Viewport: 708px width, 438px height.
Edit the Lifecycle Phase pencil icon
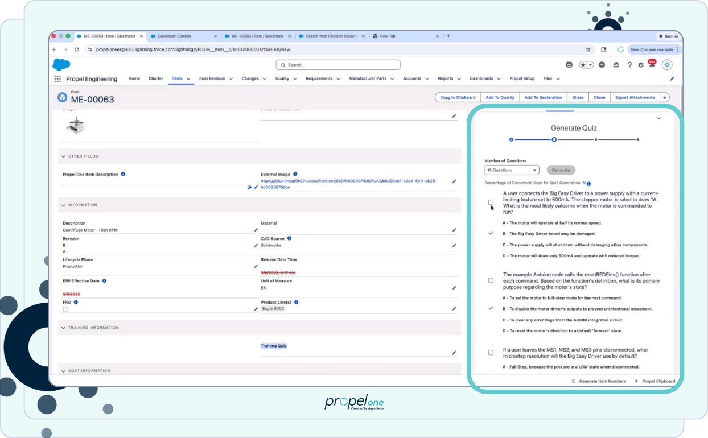[x=256, y=266]
